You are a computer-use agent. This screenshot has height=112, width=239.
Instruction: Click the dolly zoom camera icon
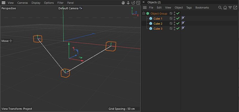tap(128, 3)
